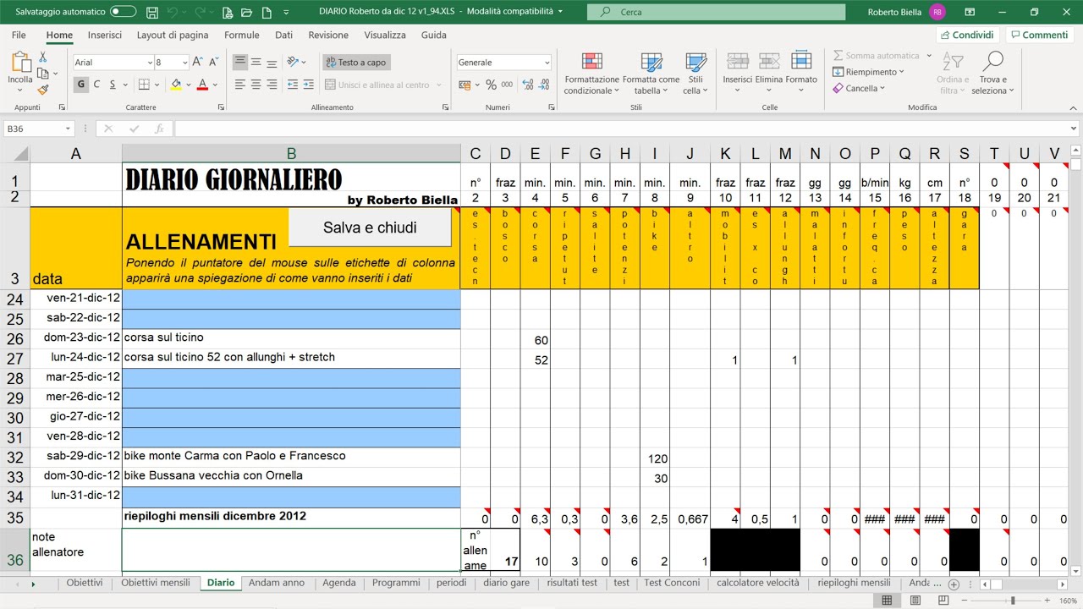
Task: Open the Test Conconi sheet tab
Action: tap(672, 583)
